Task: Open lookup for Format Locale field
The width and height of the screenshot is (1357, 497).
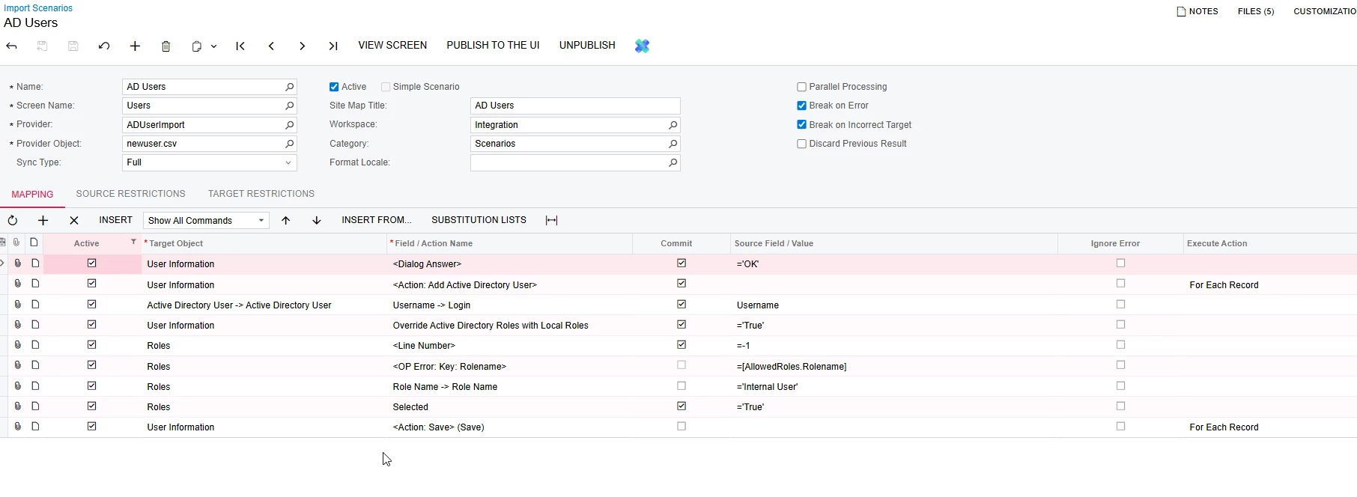Action: pos(673,162)
